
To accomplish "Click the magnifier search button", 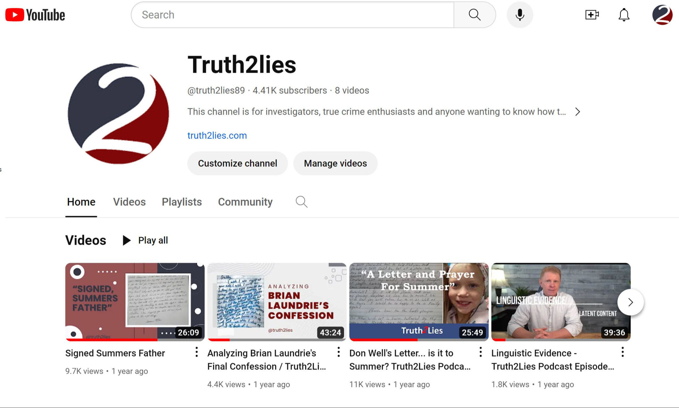I will [x=474, y=15].
